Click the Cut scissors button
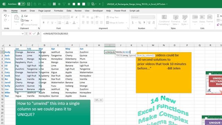Screen dimensions: 222x125 point(24,16)
